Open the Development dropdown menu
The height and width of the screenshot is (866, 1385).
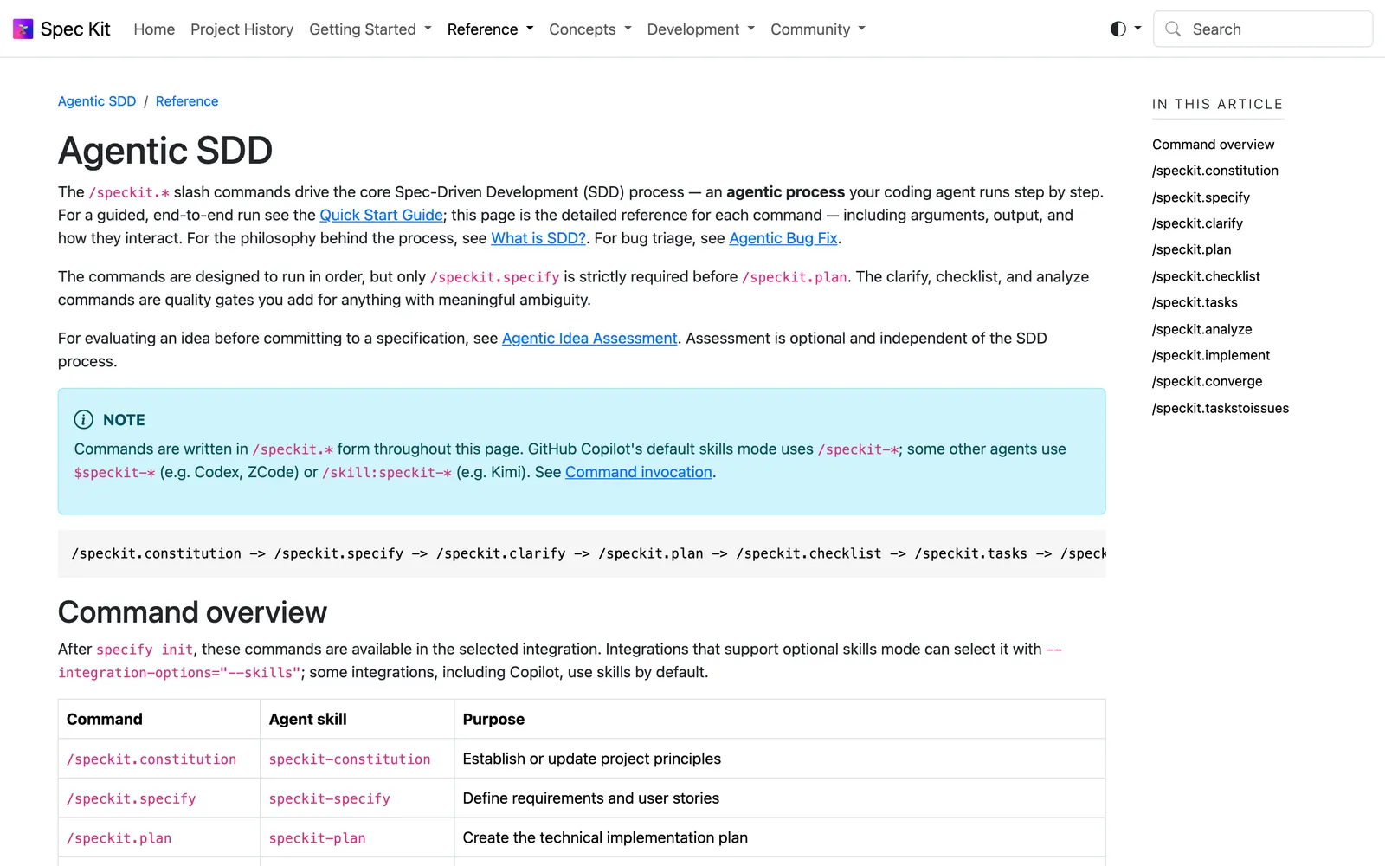point(701,29)
